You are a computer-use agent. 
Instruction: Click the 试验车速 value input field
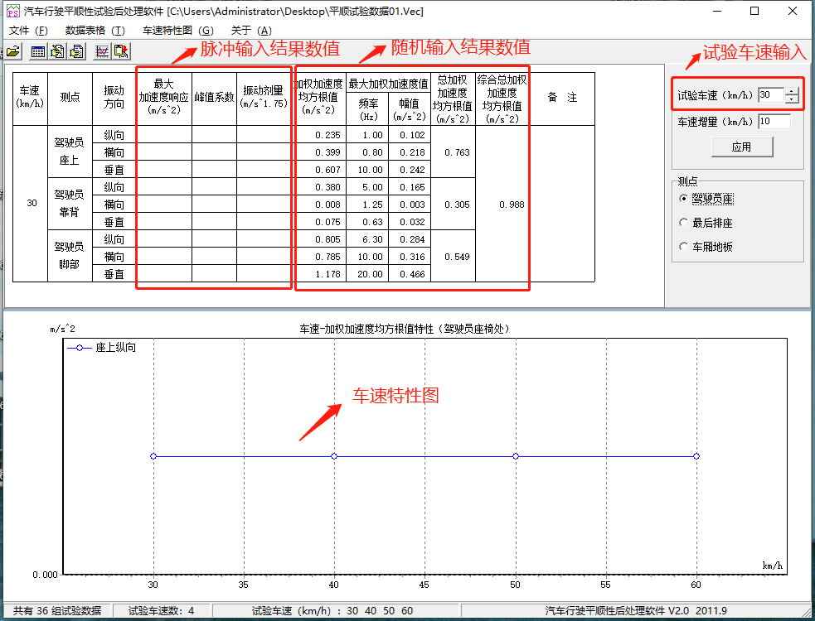click(x=770, y=95)
